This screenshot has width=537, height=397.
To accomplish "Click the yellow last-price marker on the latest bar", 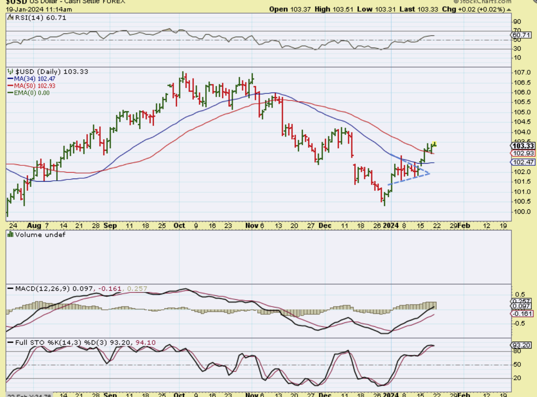I will point(435,144).
